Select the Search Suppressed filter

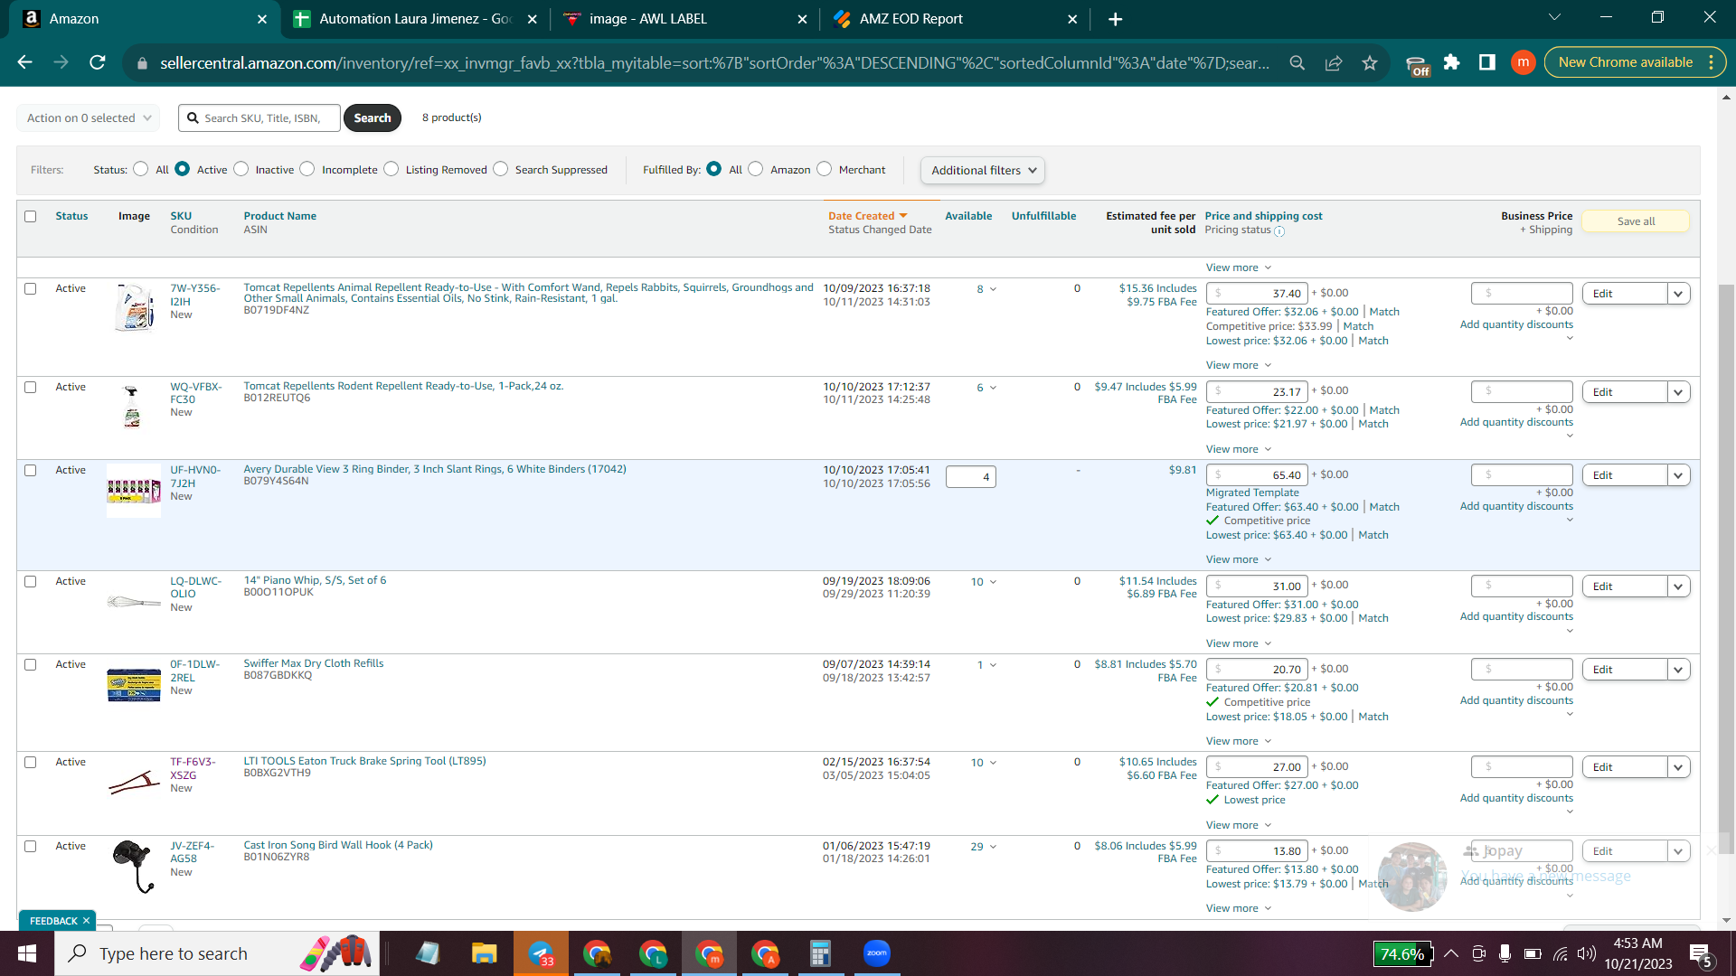(501, 169)
